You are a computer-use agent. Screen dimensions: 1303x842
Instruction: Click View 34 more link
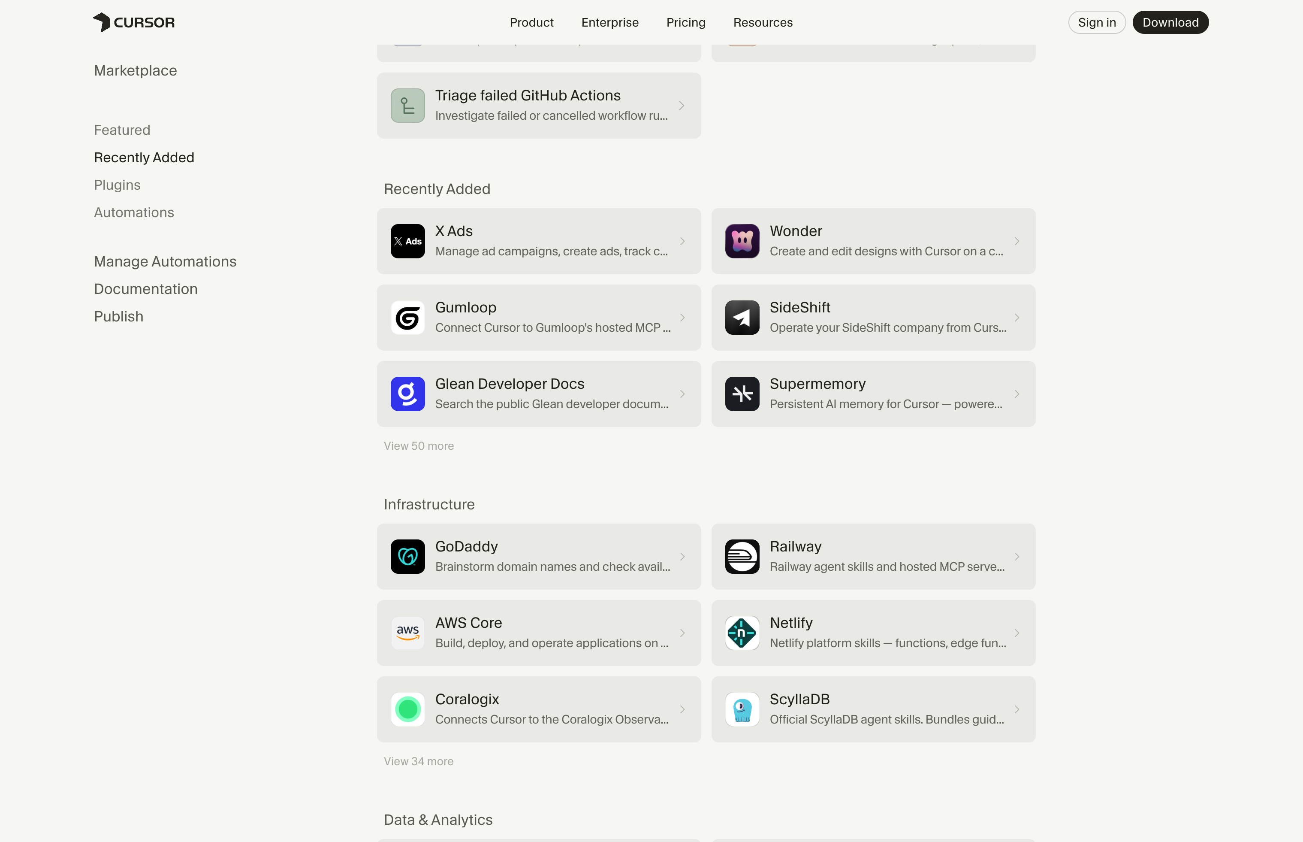[419, 762]
